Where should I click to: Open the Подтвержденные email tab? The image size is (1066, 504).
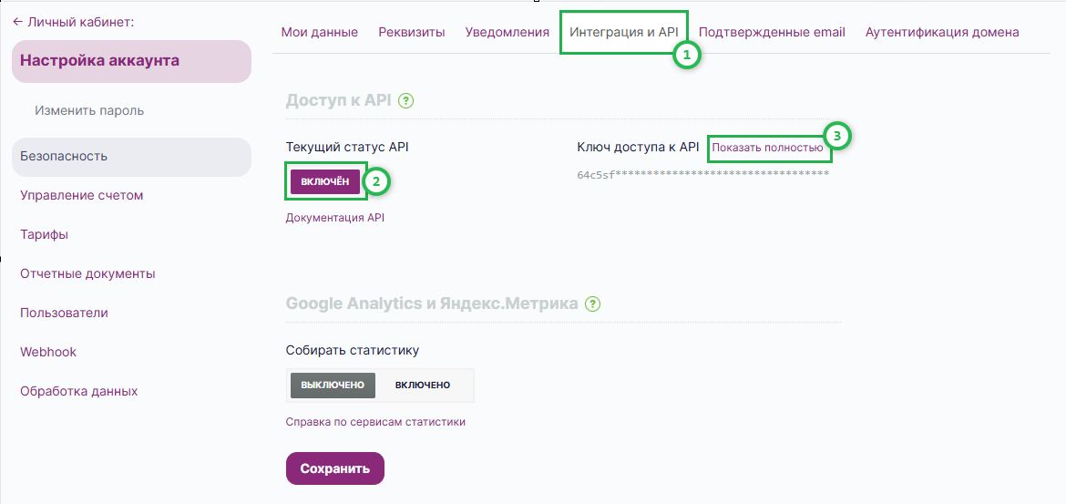(772, 32)
